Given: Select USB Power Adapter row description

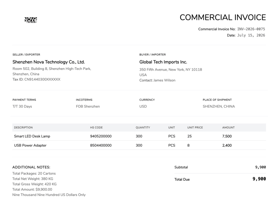Looking at the screenshot, I should (30, 145).
